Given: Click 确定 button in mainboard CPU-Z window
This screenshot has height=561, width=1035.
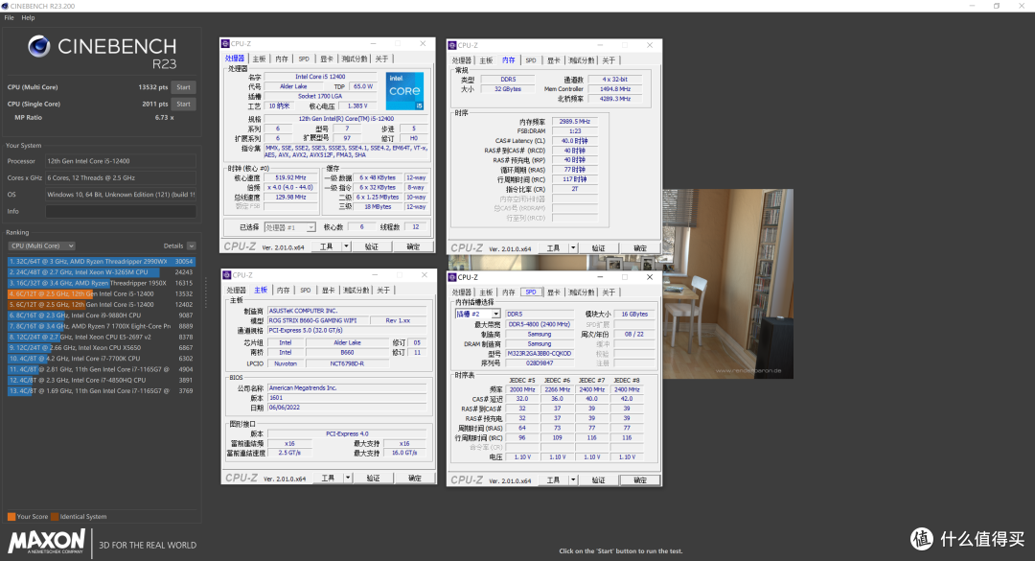Looking at the screenshot, I should click(415, 478).
